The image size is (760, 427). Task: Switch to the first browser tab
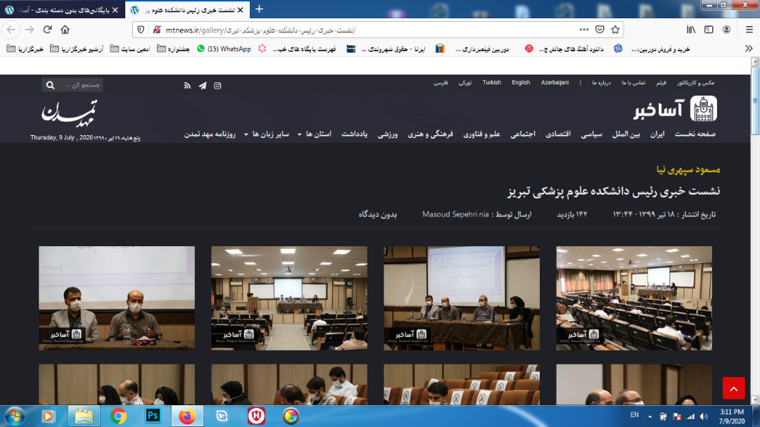63,10
